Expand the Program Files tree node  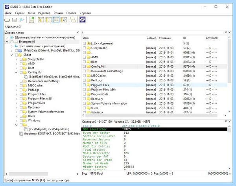pos(16,94)
